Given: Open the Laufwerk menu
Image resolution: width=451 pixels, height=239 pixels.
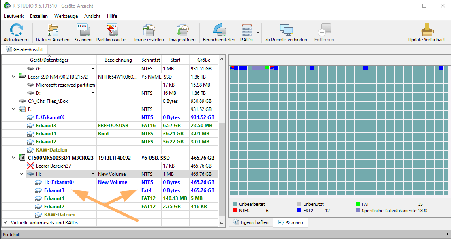Looking at the screenshot, I should tap(14, 16).
